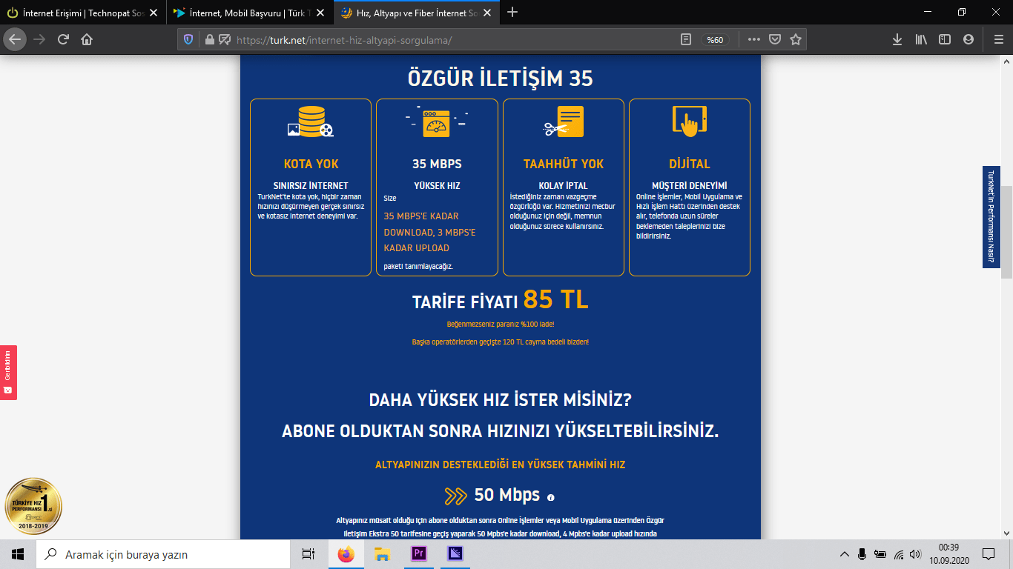Open tracking protection shield info
This screenshot has width=1013, height=569.
188,40
